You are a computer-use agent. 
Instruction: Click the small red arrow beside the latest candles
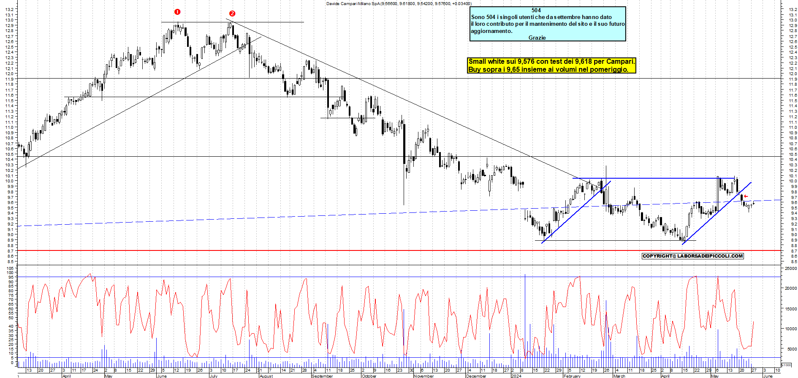746,196
